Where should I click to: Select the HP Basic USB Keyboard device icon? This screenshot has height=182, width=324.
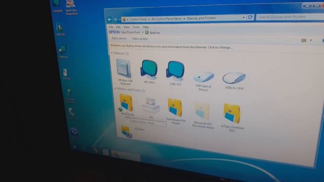[124, 69]
